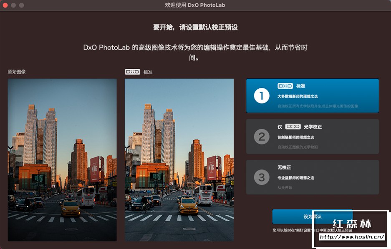Pick the 无校正 preset option
Image resolution: width=391 pixels, height=249 pixels.
[x=313, y=177]
